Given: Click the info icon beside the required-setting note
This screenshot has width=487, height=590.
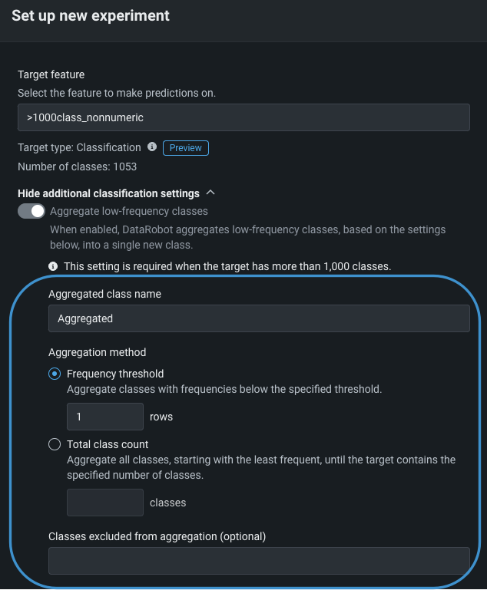Looking at the screenshot, I should (x=53, y=266).
